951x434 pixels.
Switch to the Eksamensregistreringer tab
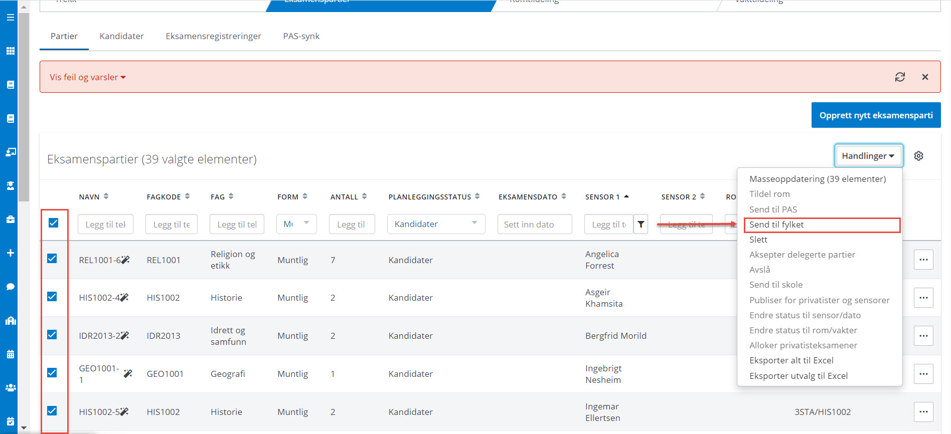pos(213,36)
